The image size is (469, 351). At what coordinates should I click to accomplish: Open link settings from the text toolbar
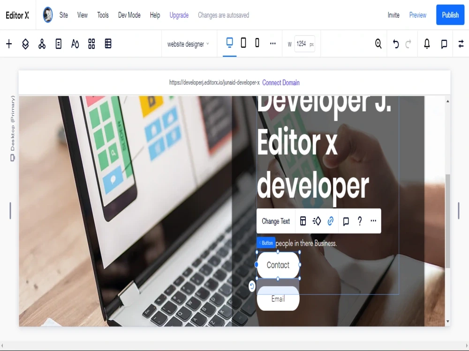[x=330, y=221]
